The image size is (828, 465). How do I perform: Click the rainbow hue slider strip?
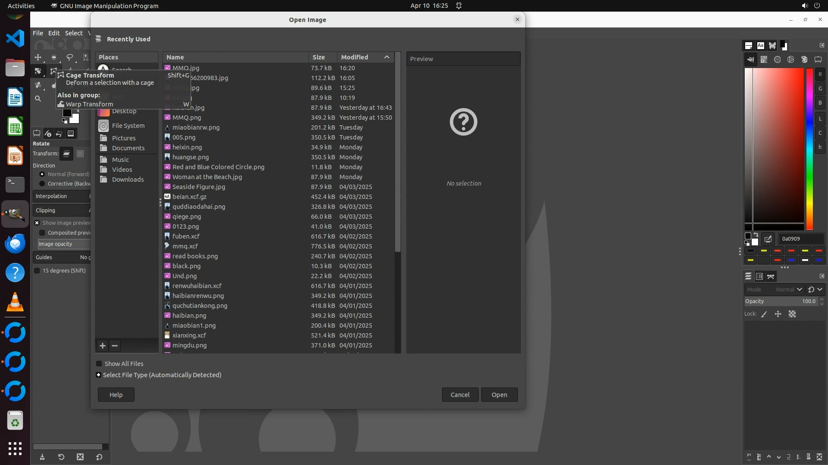point(809,149)
